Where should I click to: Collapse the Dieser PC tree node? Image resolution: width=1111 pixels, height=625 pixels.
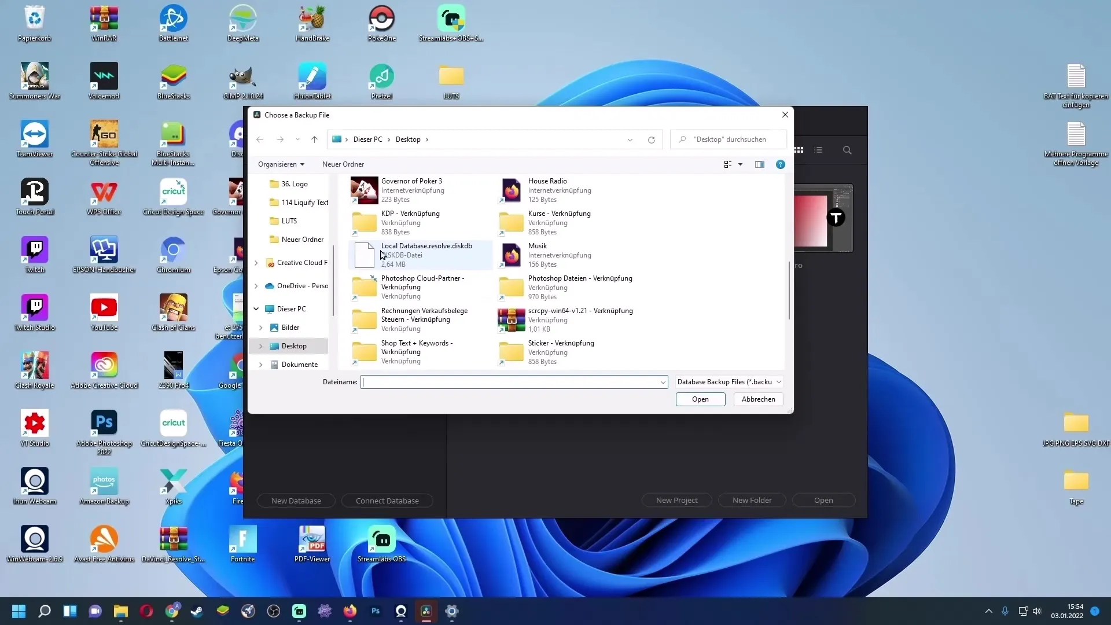coord(256,309)
